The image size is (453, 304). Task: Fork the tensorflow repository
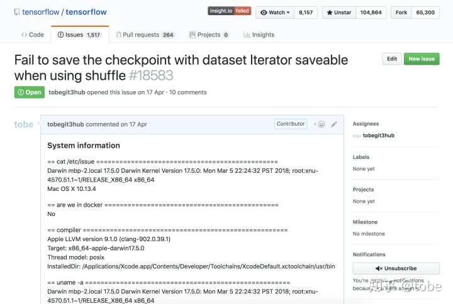click(x=401, y=13)
